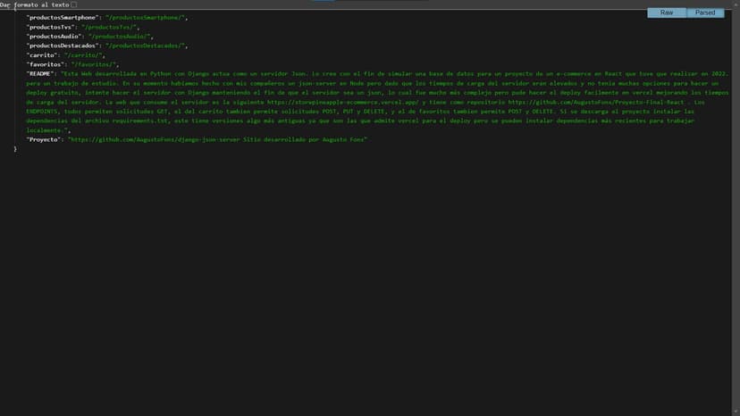Open the storepineapple-ecommerce vercel URL
The width and height of the screenshot is (740, 416).
click(342, 102)
